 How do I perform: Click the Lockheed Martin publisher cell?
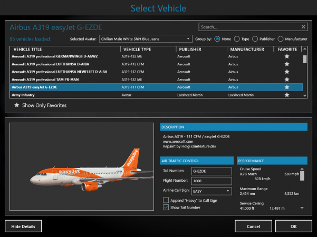pyautogui.click(x=190, y=95)
